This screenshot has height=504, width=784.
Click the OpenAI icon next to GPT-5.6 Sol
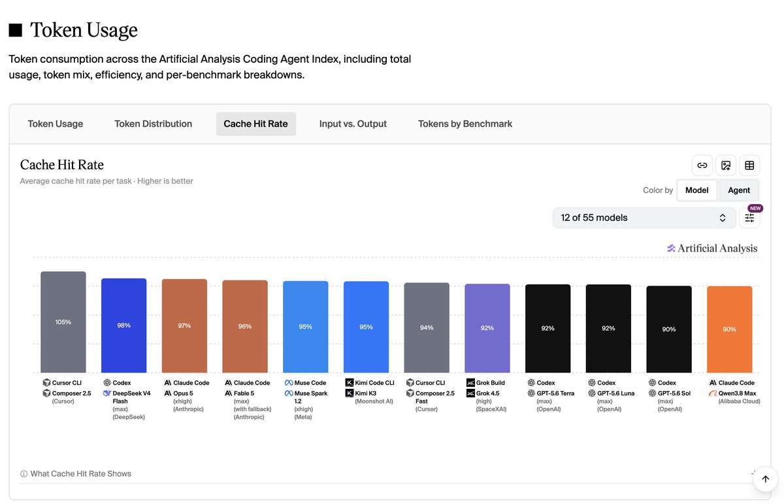pos(653,394)
